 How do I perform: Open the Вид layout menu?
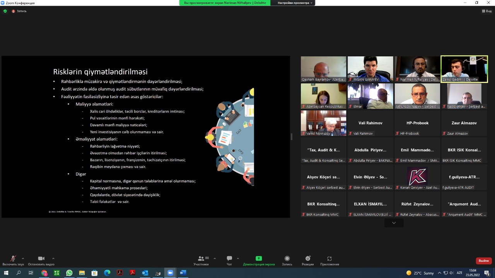486,11
